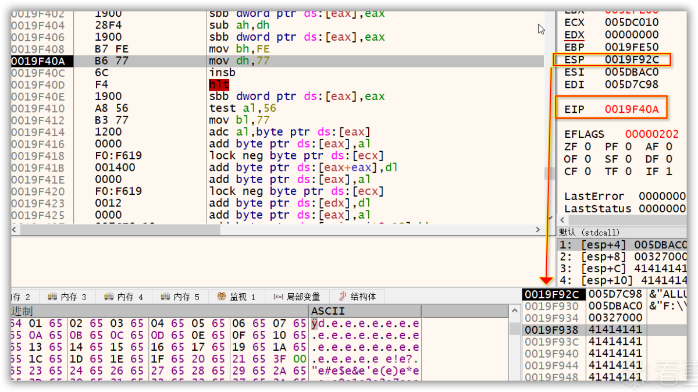Switch to the 内存 3 dump tab
Screen dimensions: 698x392
(67, 297)
